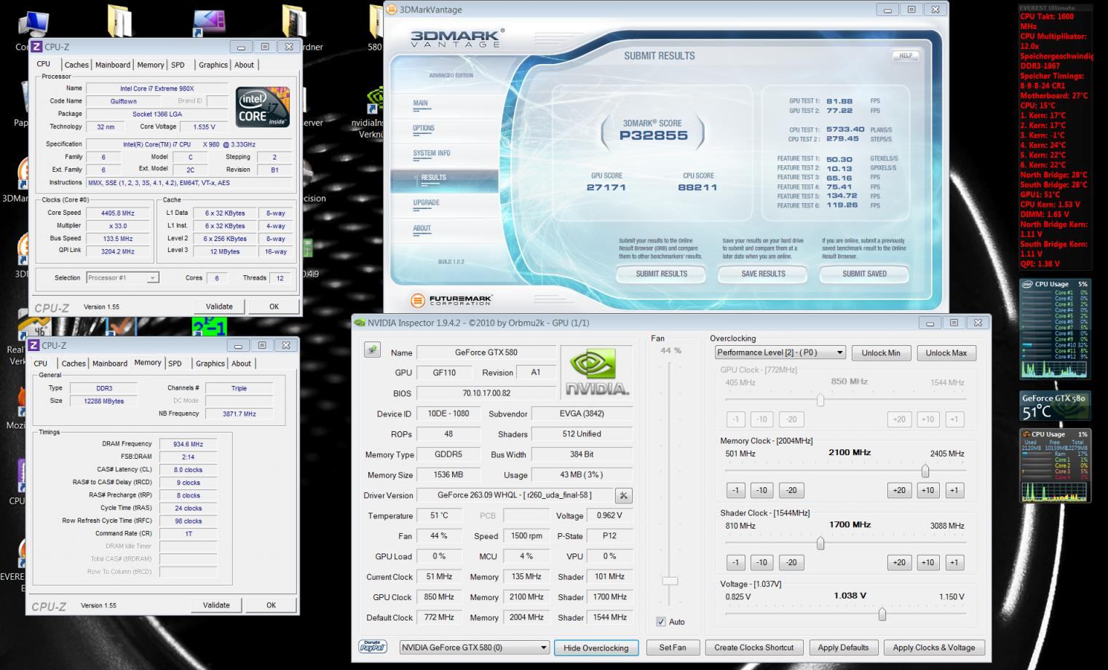This screenshot has height=670, width=1108.
Task: Click the HELP button in 3DMark Vantage
Action: 905,55
